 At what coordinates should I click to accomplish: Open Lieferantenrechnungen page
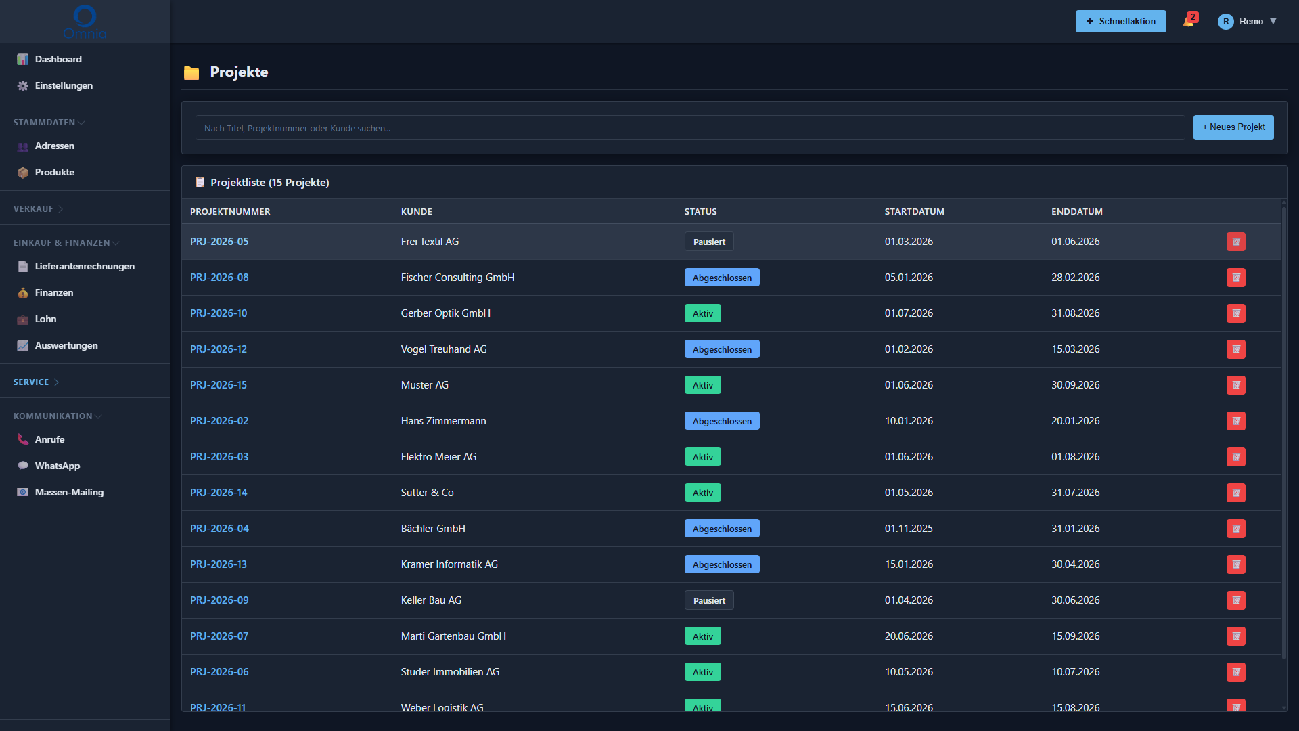(x=85, y=267)
